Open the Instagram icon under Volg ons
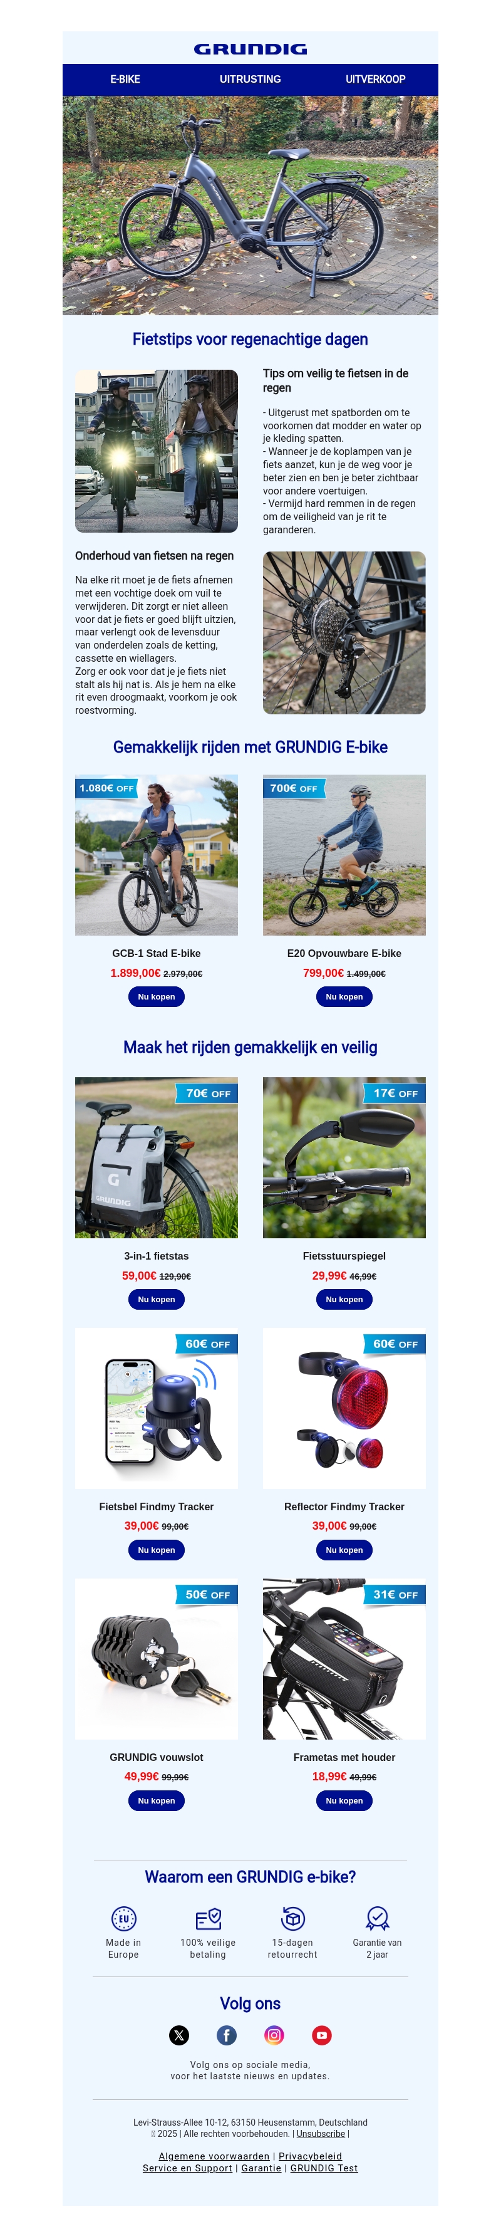This screenshot has width=501, height=2219. click(274, 2035)
